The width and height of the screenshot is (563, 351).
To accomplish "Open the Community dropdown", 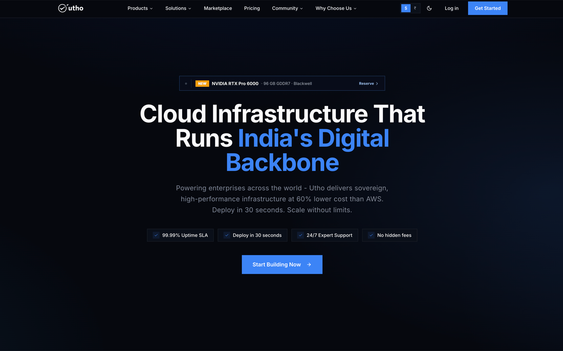I will click(x=287, y=8).
